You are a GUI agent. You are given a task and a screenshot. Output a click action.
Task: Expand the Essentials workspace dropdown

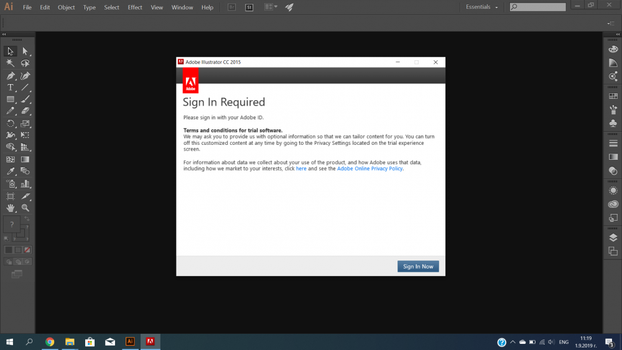point(481,7)
